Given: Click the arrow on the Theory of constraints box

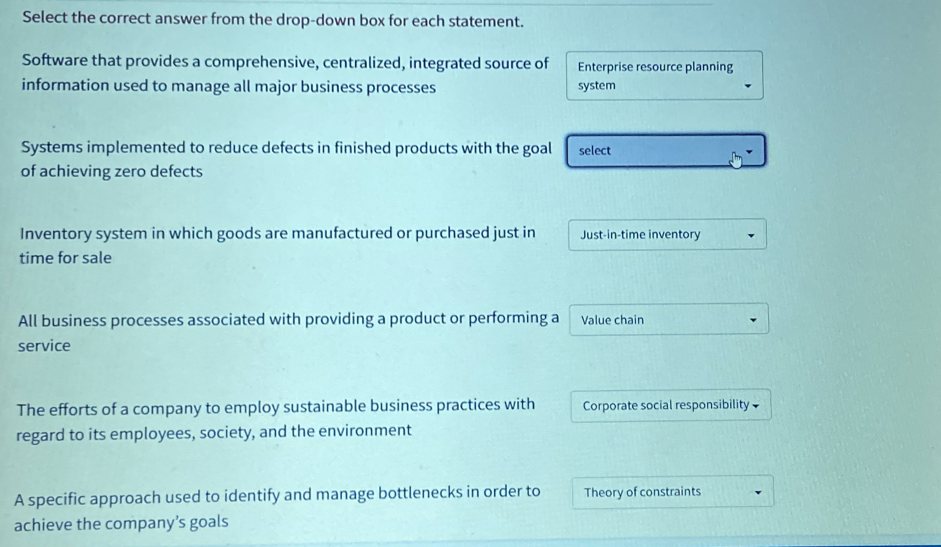Looking at the screenshot, I should pyautogui.click(x=759, y=492).
